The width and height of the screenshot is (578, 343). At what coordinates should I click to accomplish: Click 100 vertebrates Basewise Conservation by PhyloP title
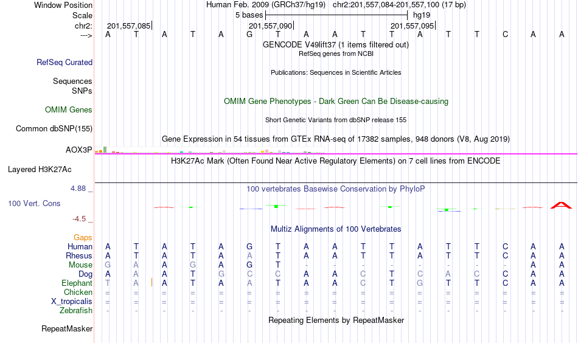pyautogui.click(x=336, y=189)
